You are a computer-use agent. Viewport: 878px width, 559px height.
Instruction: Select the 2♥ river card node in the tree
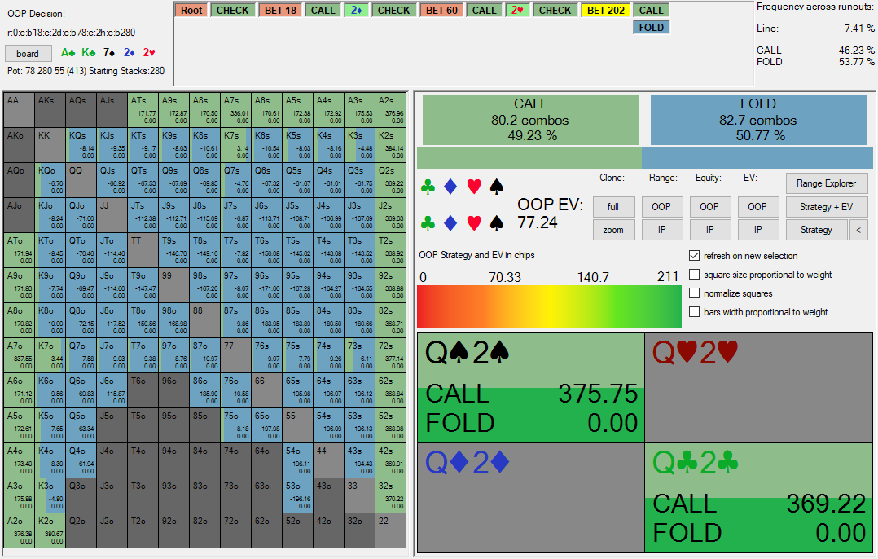coord(516,11)
